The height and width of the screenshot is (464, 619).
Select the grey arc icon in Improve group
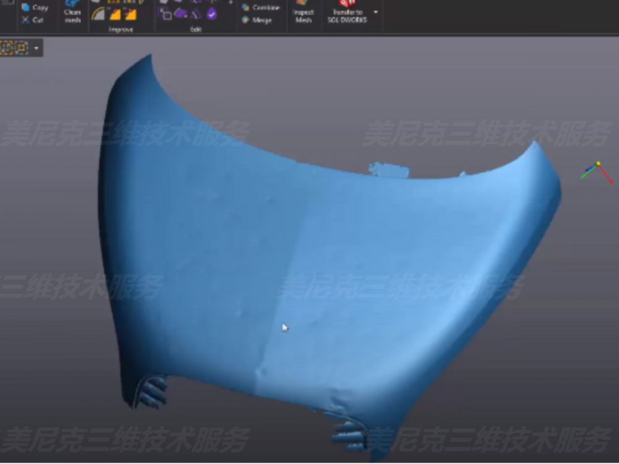click(98, 14)
